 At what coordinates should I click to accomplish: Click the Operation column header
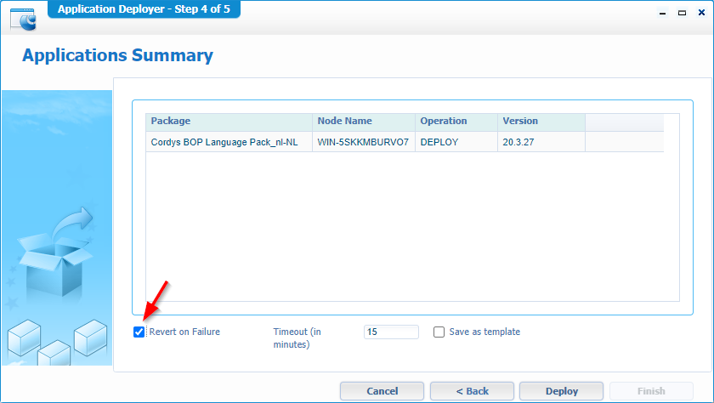456,122
